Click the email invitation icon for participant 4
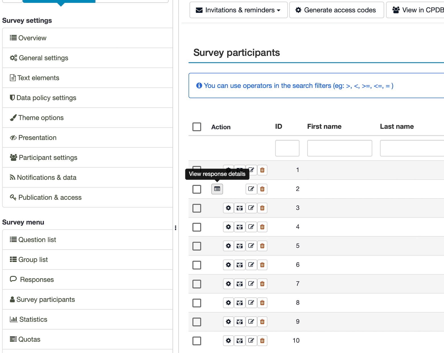Image resolution: width=444 pixels, height=353 pixels. tap(240, 227)
